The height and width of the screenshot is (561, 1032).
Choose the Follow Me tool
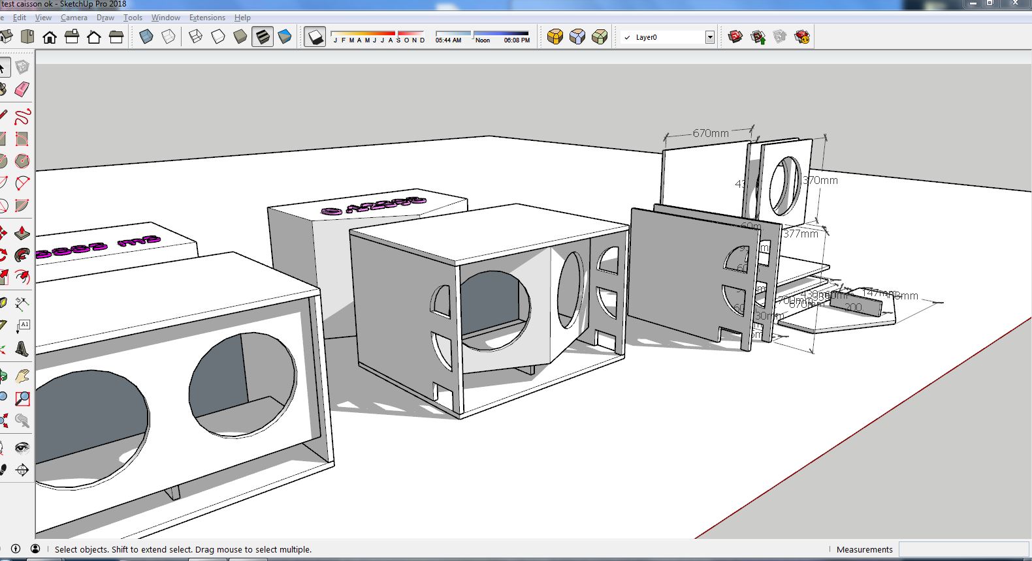22,254
